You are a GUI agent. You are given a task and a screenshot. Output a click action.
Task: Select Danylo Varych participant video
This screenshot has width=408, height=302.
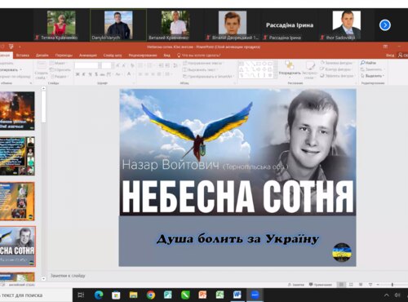point(118,25)
